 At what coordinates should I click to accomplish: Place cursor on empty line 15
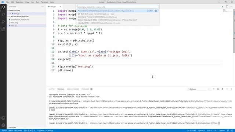point(140,63)
